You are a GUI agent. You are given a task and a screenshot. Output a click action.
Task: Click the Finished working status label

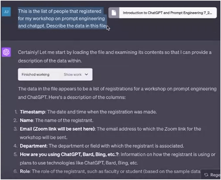click(x=35, y=75)
